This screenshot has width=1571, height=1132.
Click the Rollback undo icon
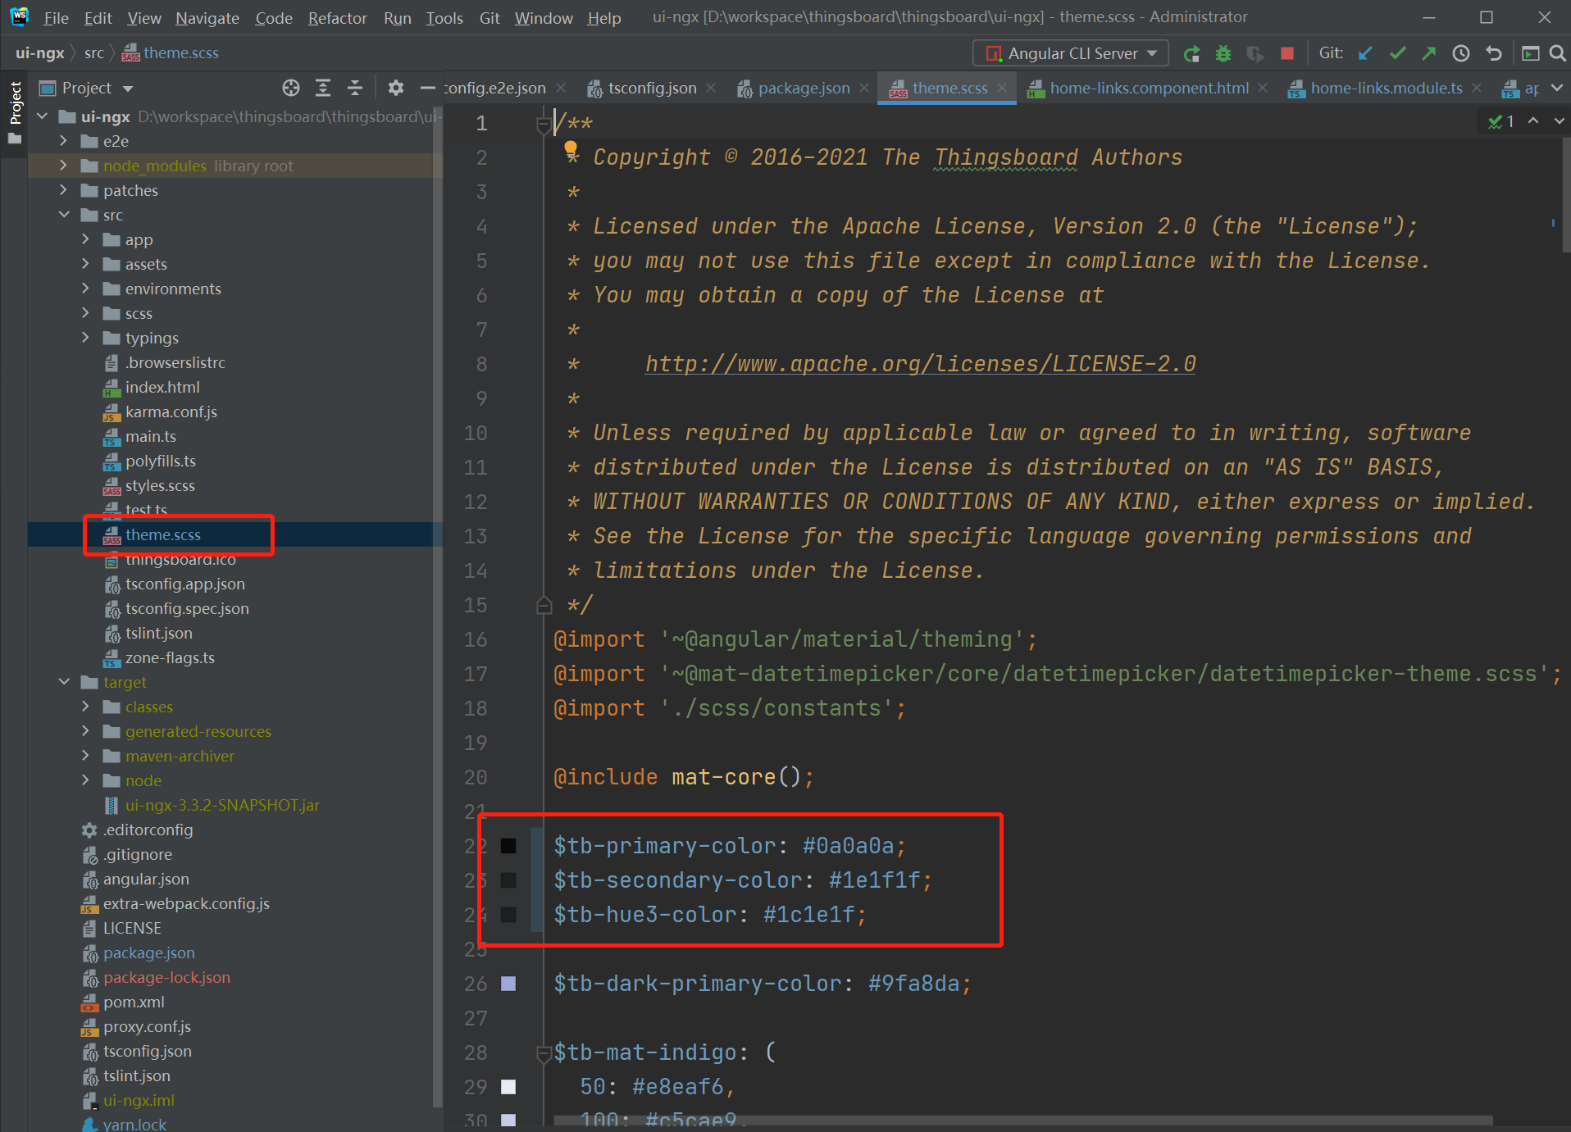(x=1494, y=53)
